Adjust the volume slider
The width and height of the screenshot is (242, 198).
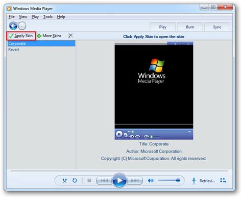[x=169, y=180]
